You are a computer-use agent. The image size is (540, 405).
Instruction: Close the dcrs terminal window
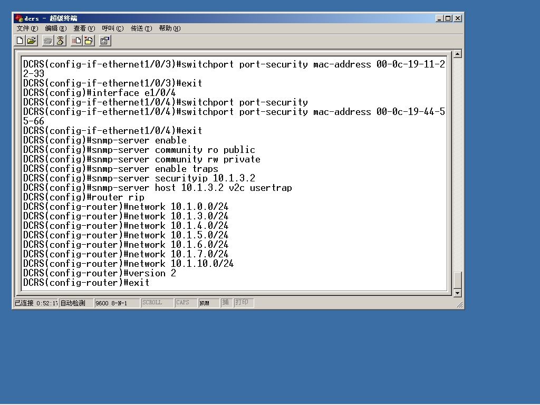coord(457,18)
